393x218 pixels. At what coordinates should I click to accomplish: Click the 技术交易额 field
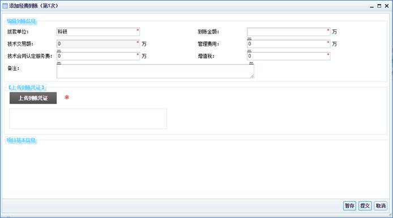pyautogui.click(x=99, y=44)
